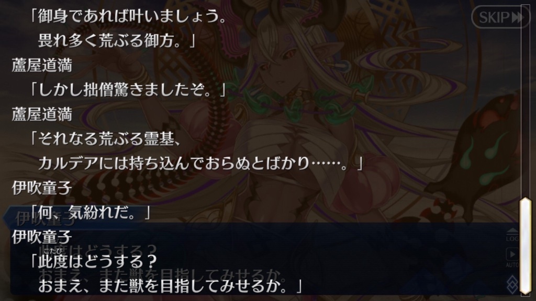
Task: Select the line 御身であれば叶いましょう。
Action: [x=129, y=16]
